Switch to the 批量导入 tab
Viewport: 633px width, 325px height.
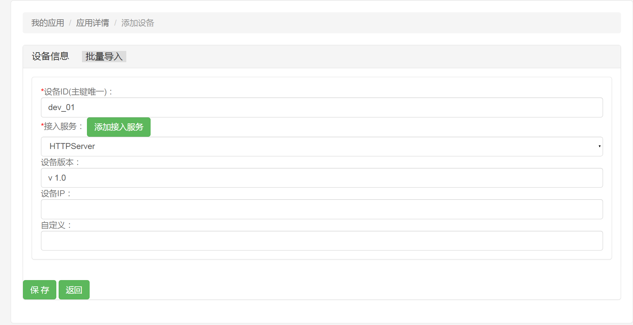point(104,57)
